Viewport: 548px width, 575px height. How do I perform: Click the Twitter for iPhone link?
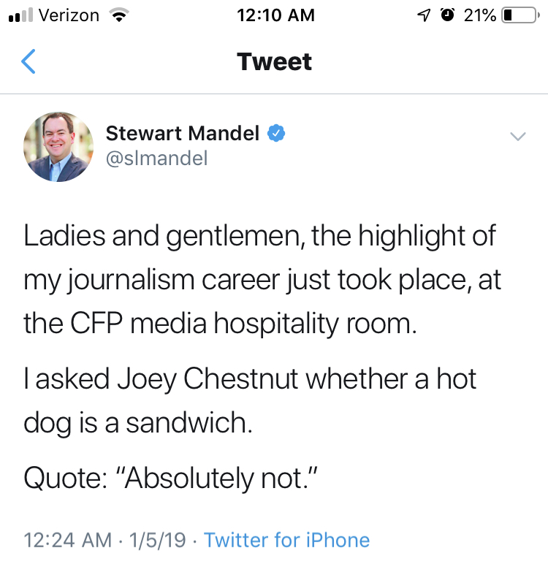pyautogui.click(x=286, y=541)
